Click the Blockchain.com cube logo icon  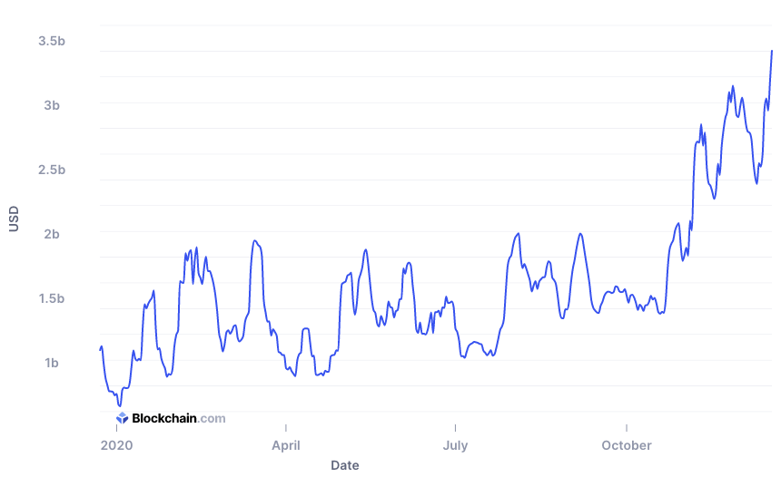(122, 418)
